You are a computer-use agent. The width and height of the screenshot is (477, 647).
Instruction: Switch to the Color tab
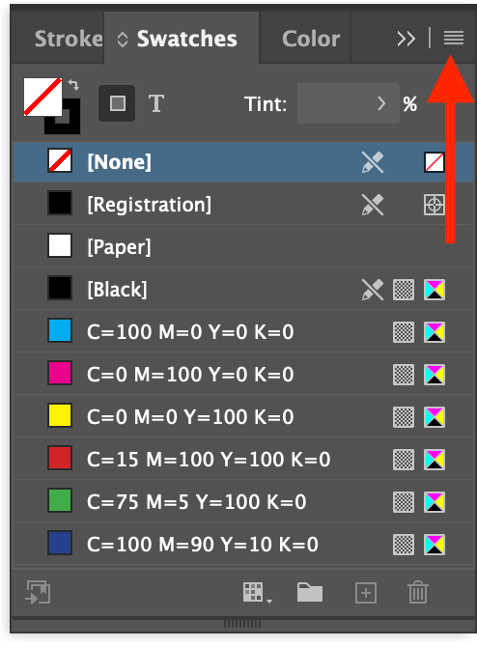click(x=311, y=39)
